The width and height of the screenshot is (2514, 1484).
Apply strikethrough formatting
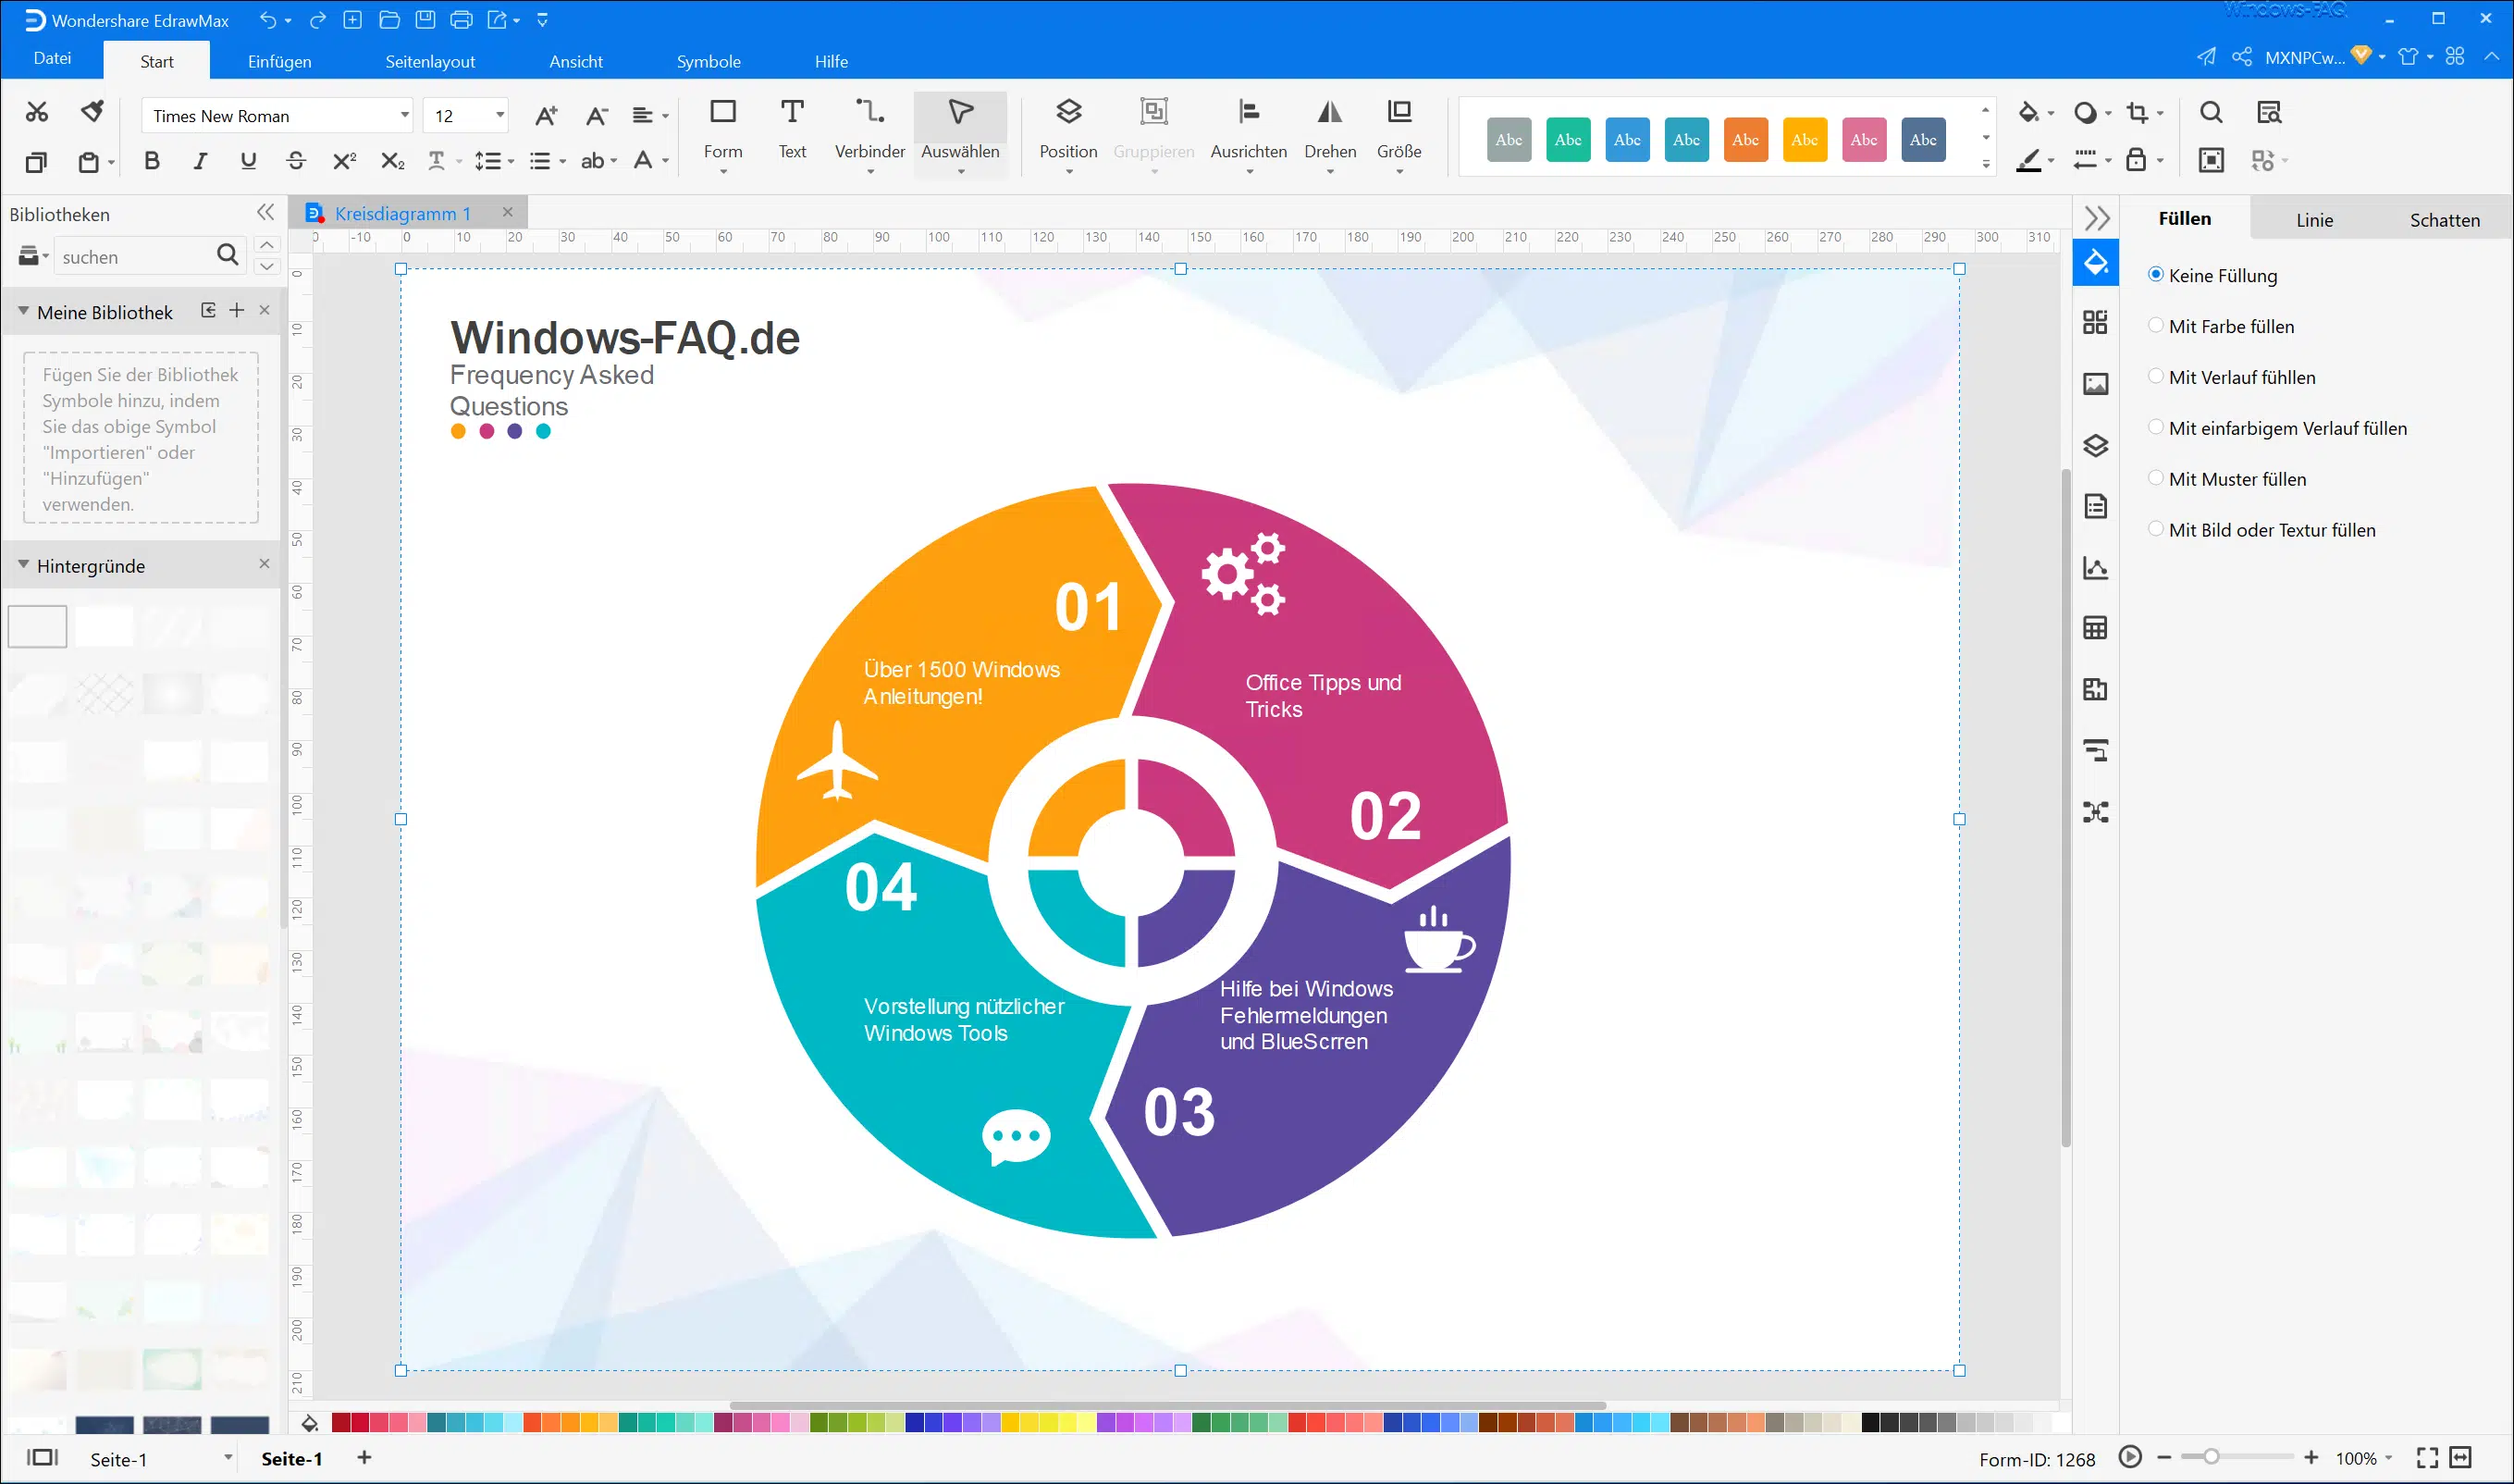click(296, 161)
